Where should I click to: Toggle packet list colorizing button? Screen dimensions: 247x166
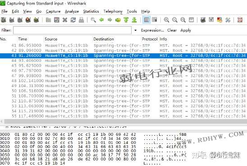tap(146, 20)
